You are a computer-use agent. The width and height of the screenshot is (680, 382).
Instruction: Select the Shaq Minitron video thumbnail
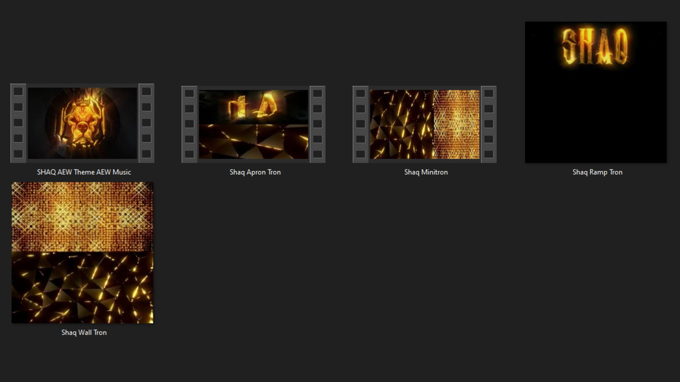coord(425,124)
